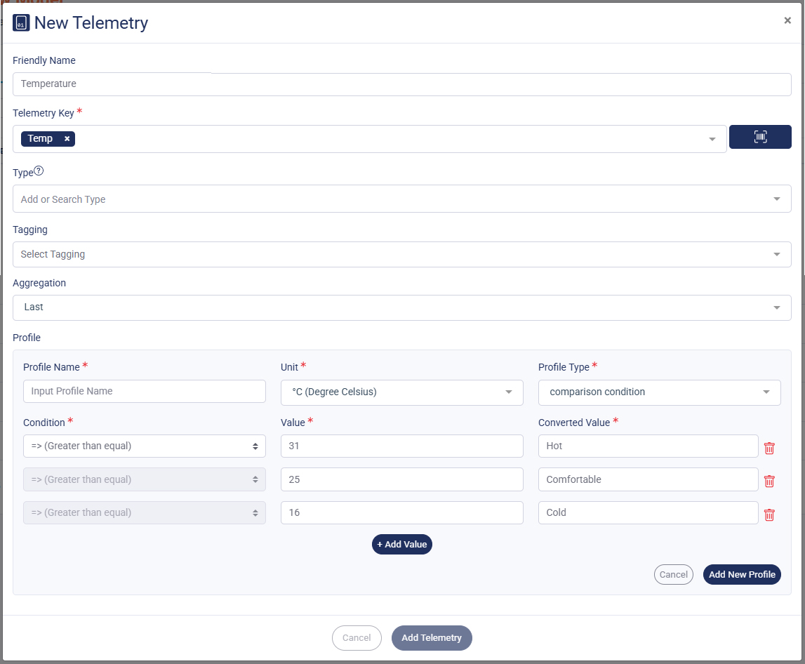
Task: Close the New Telemetry dialog
Action: click(787, 20)
